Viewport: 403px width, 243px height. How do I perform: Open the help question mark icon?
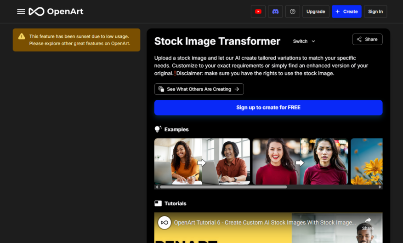[x=292, y=12]
